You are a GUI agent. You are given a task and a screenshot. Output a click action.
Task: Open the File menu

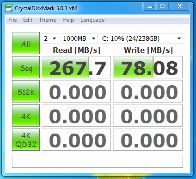12,20
